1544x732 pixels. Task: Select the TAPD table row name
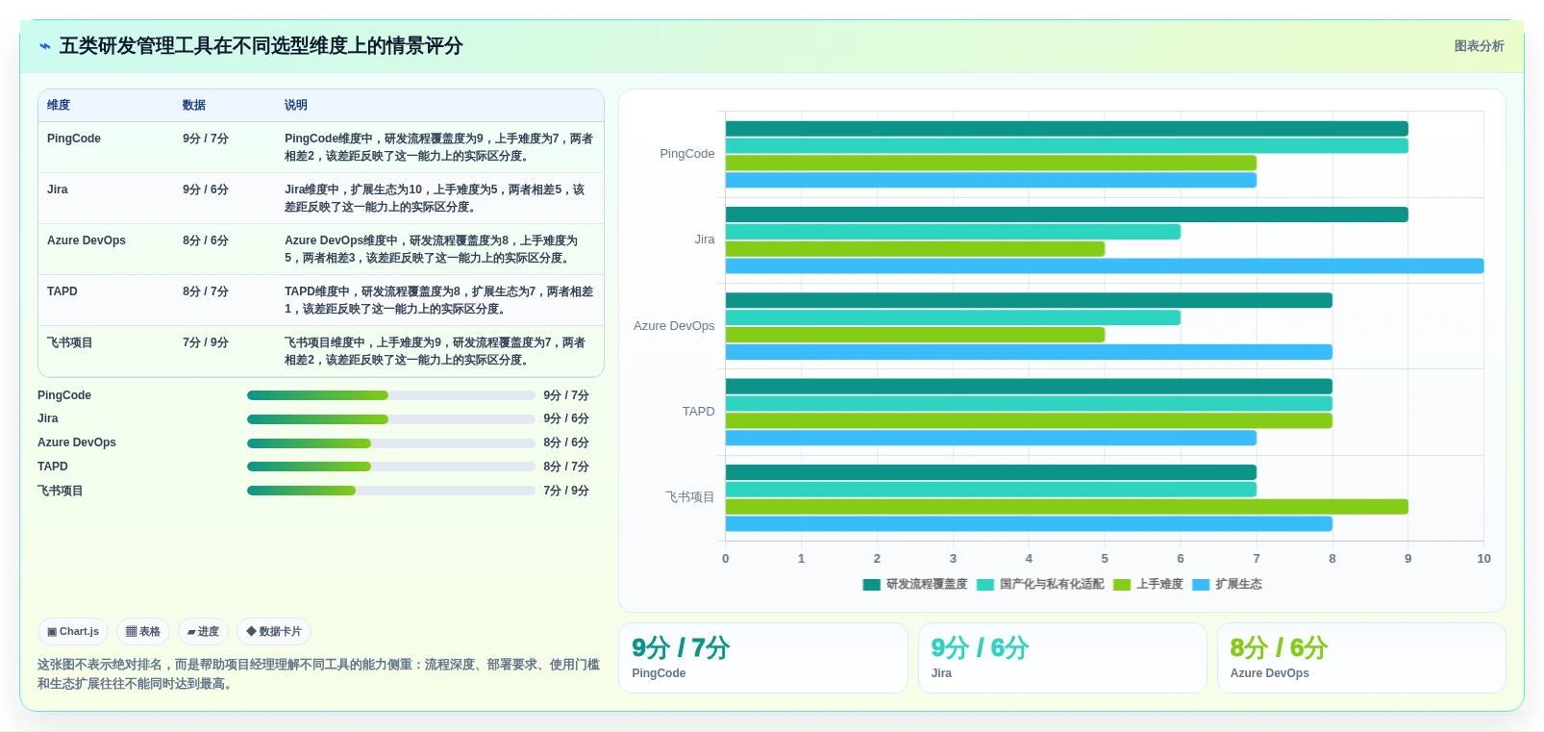62,291
